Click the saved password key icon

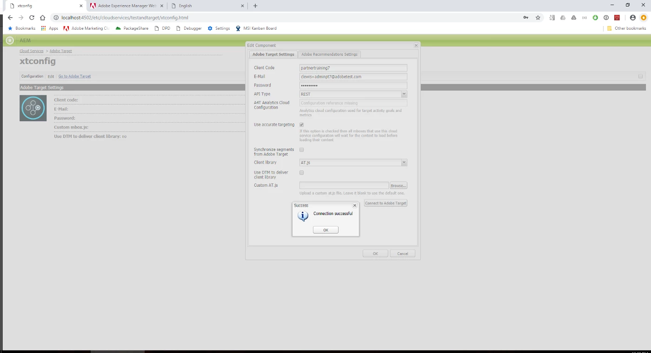[x=526, y=18]
